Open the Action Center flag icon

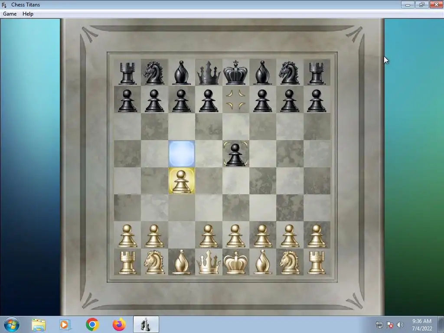(x=390, y=325)
